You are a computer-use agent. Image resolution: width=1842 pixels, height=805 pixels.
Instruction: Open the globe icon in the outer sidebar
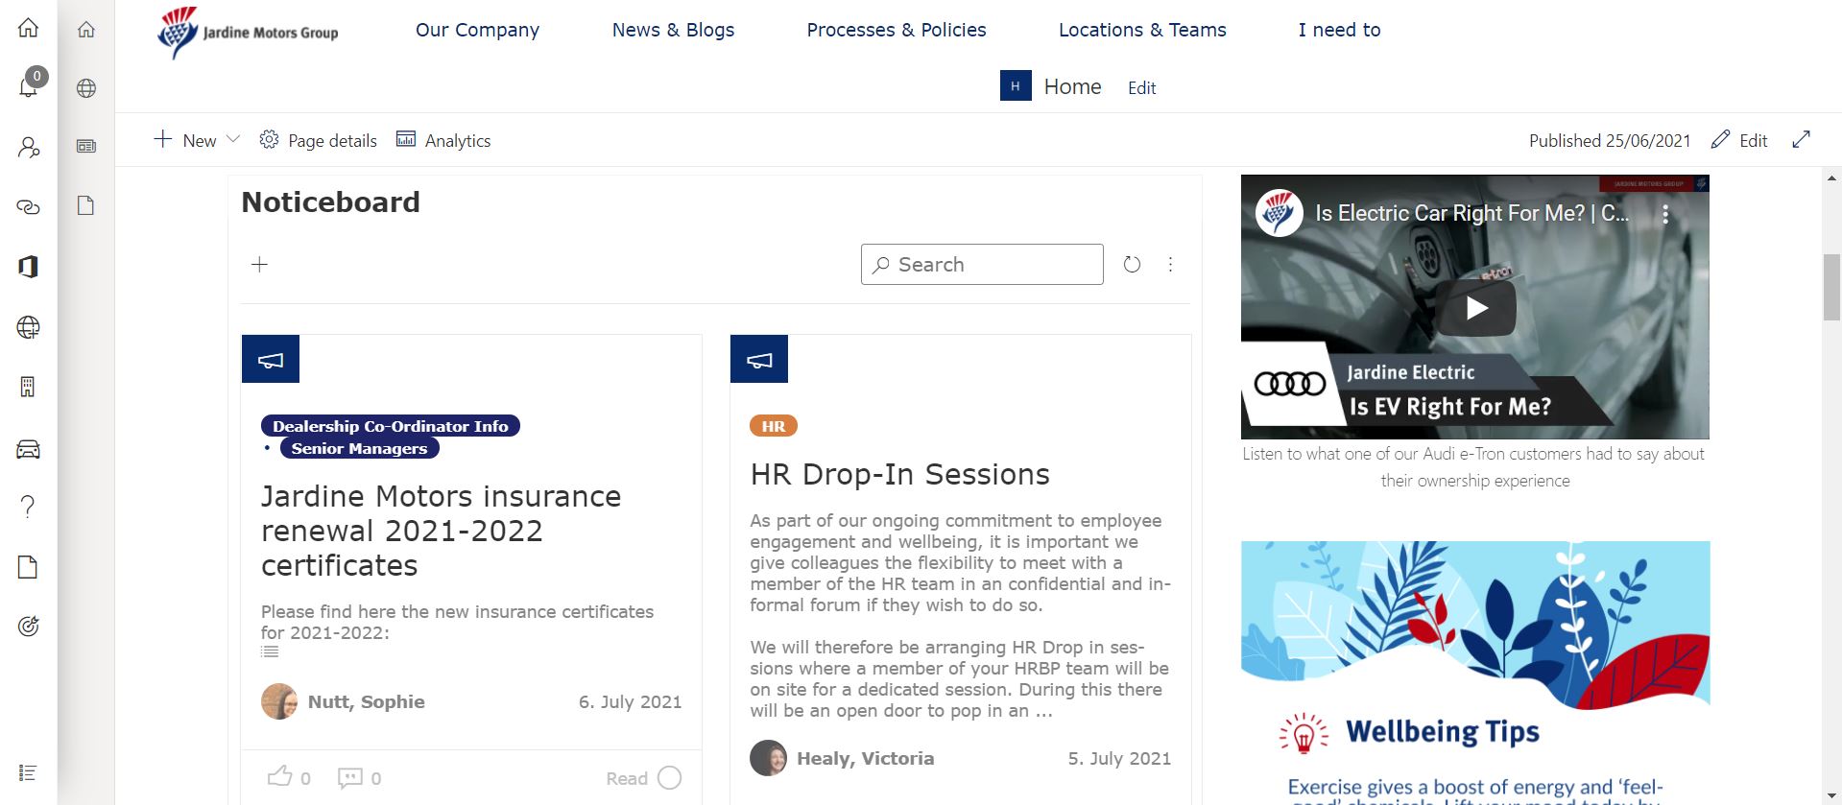click(29, 327)
